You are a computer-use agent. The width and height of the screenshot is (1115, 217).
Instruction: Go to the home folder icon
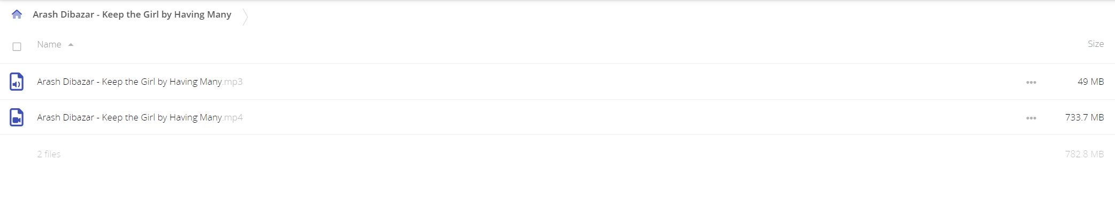(17, 14)
